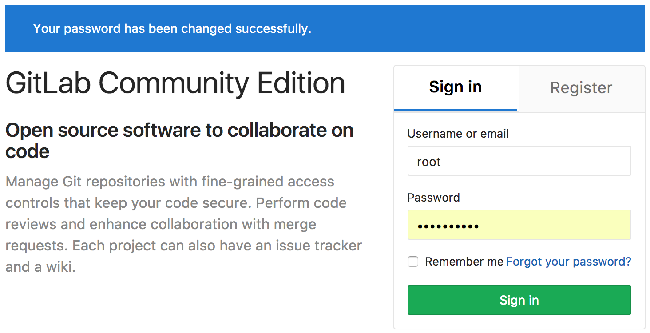Viewport: 650px width, 333px height.
Task: Focus the Username or email field
Action: click(519, 161)
